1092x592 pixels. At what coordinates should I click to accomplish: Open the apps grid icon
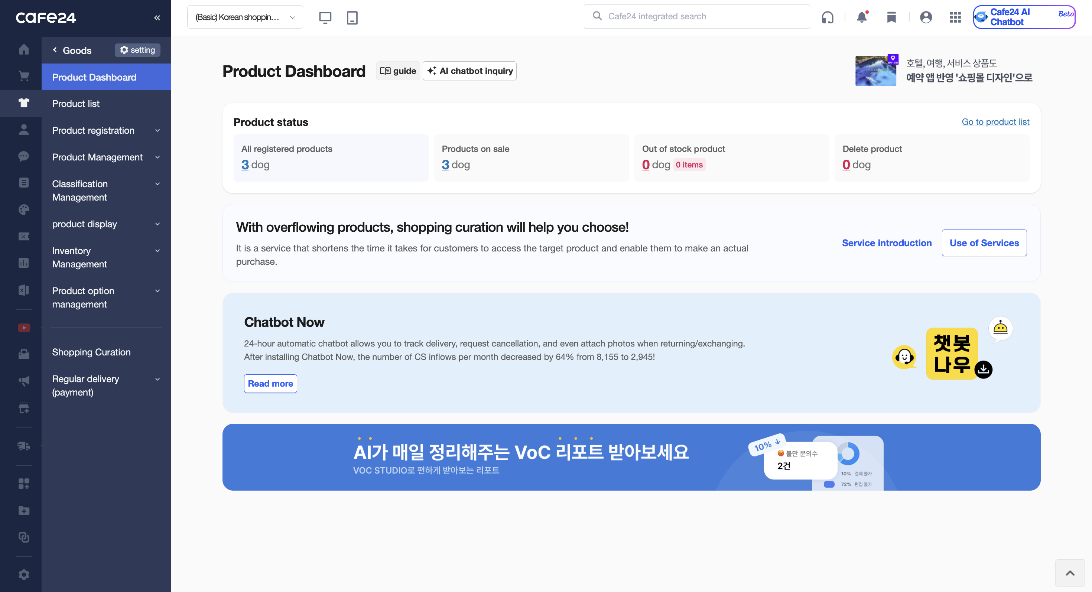click(955, 17)
